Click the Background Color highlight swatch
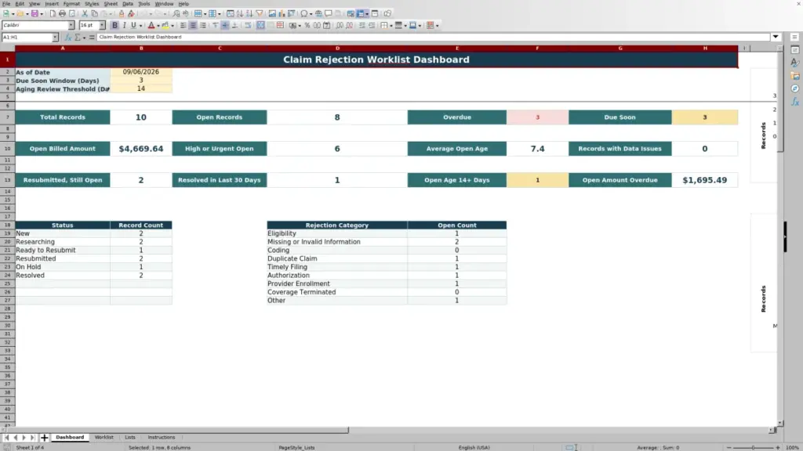Viewport: 803px width, 451px height. click(x=165, y=26)
